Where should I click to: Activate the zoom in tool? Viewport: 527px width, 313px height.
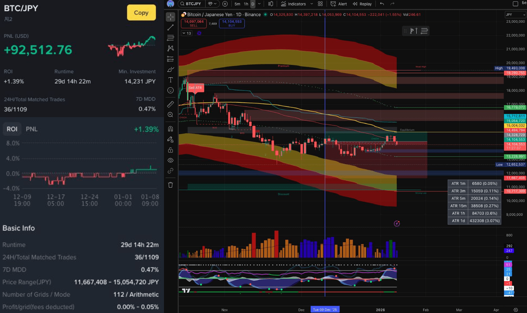pyautogui.click(x=171, y=115)
